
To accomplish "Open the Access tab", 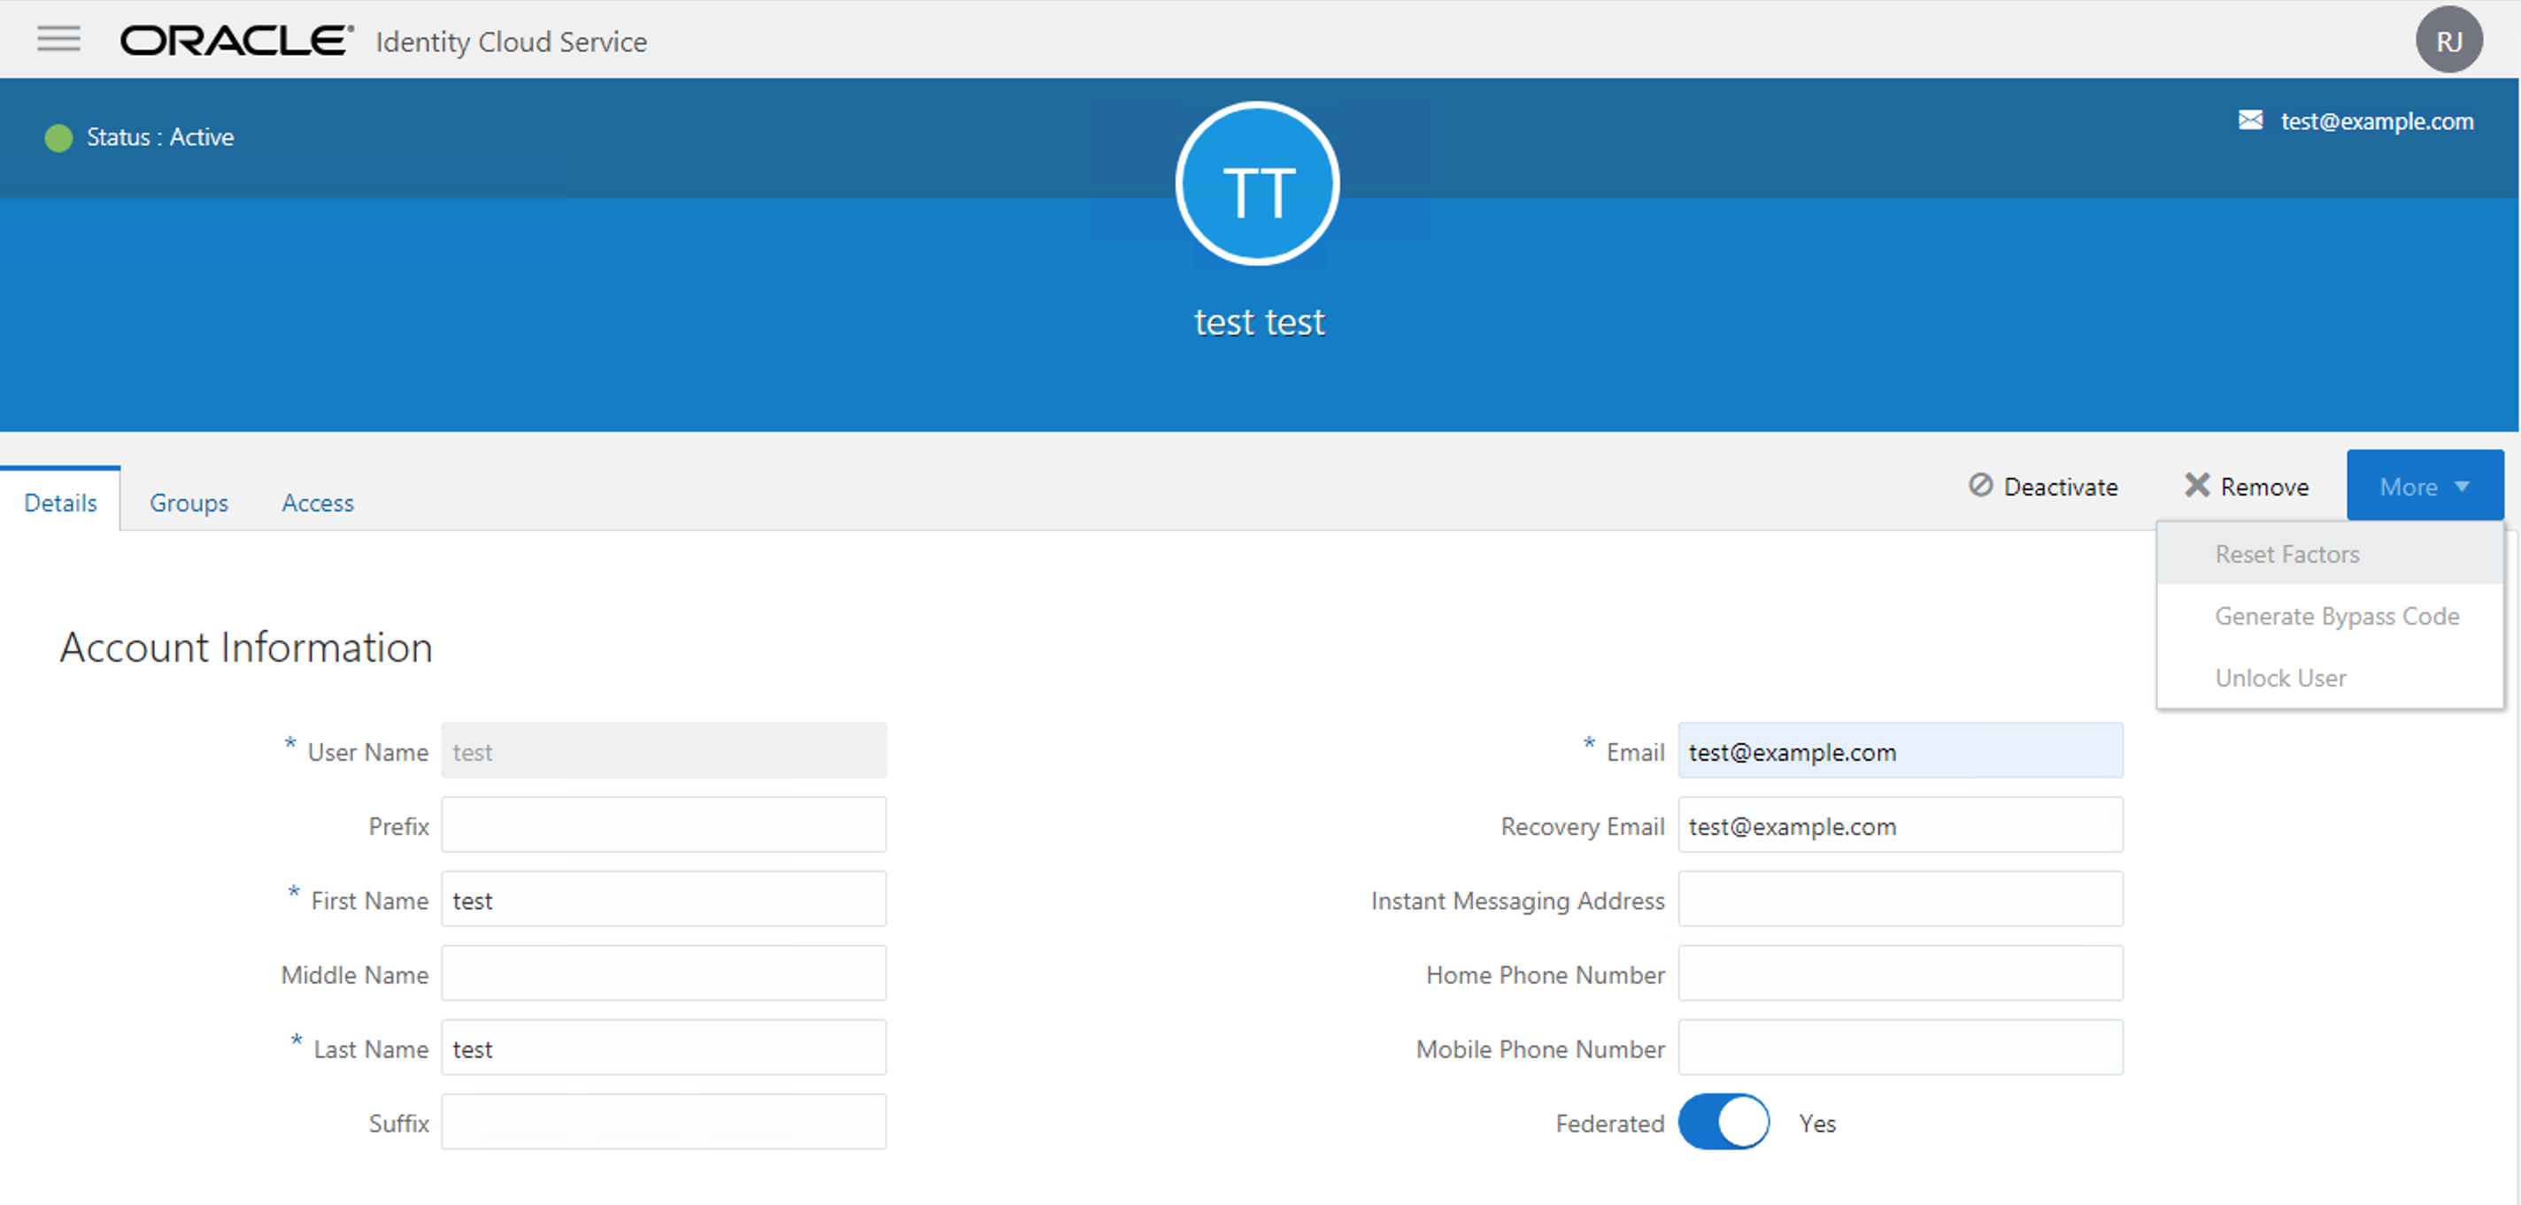I will click(318, 502).
